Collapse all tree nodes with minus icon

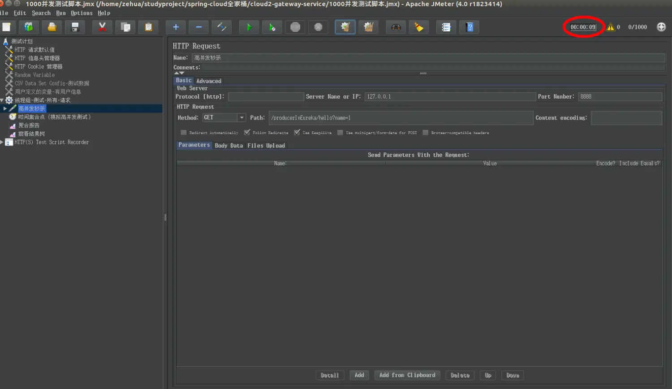point(198,27)
